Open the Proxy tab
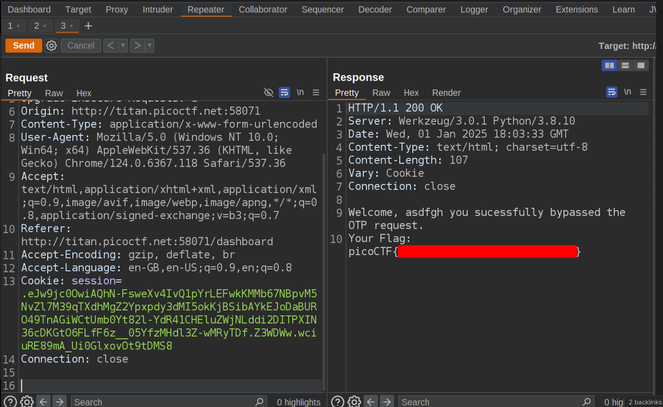 click(117, 9)
